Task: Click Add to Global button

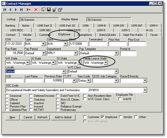Action: pos(63,117)
